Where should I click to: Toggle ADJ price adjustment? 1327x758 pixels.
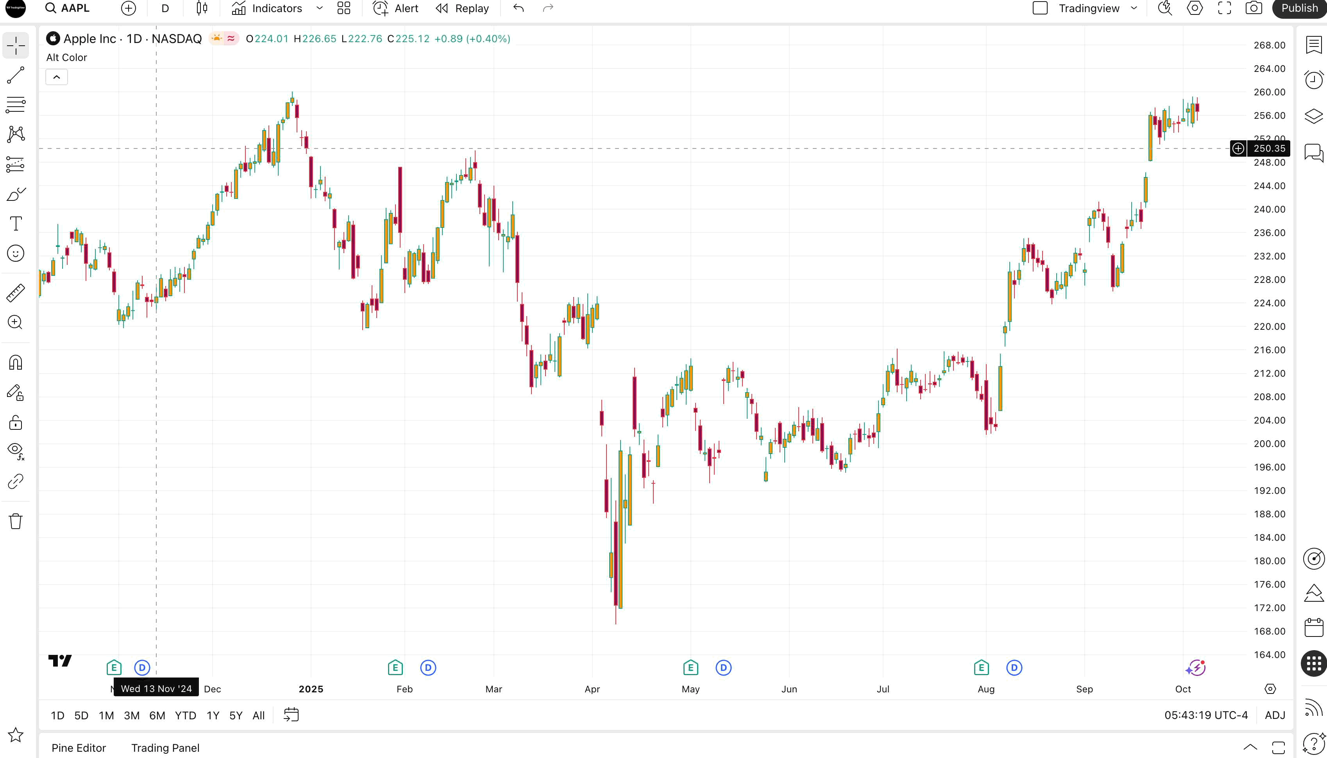[1275, 715]
